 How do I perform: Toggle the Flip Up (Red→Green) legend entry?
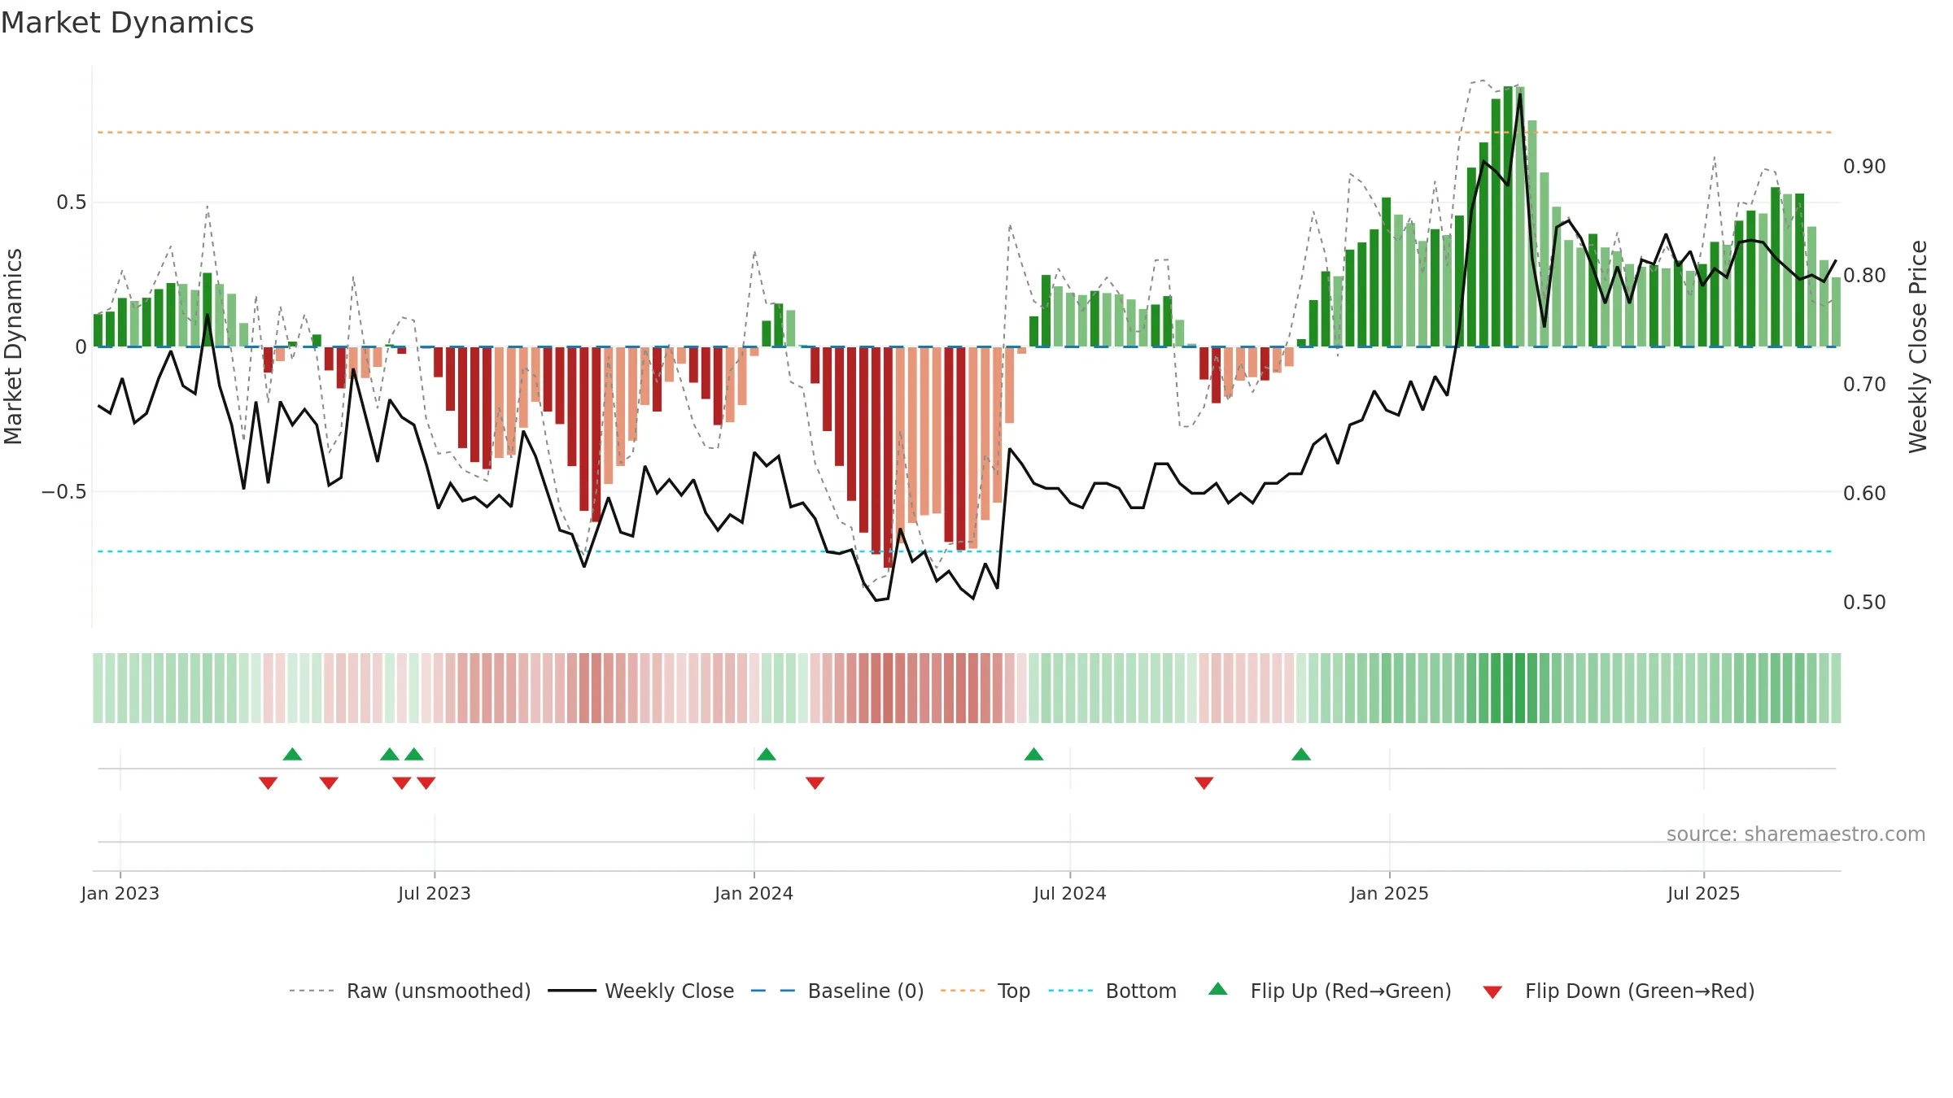point(1330,991)
